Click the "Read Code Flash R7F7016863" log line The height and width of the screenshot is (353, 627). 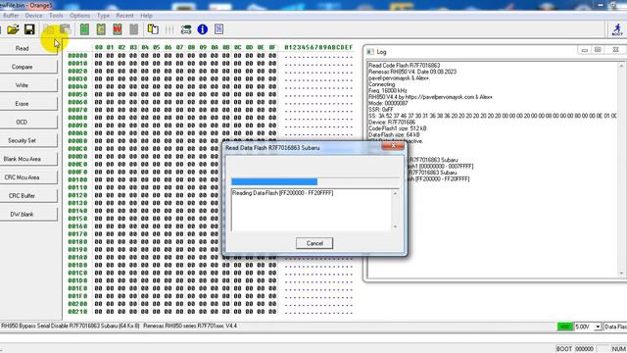(x=405, y=66)
